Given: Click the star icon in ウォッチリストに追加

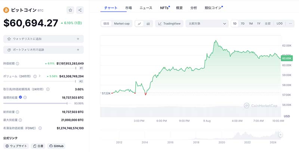Looking at the screenshot, I should (x=9, y=39).
